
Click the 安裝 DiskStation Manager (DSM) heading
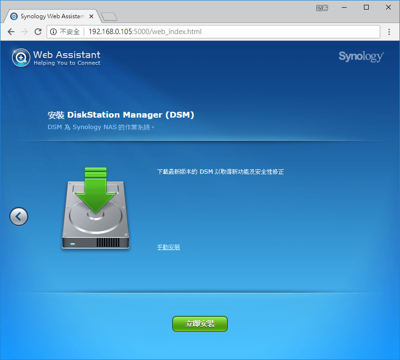[x=121, y=115]
